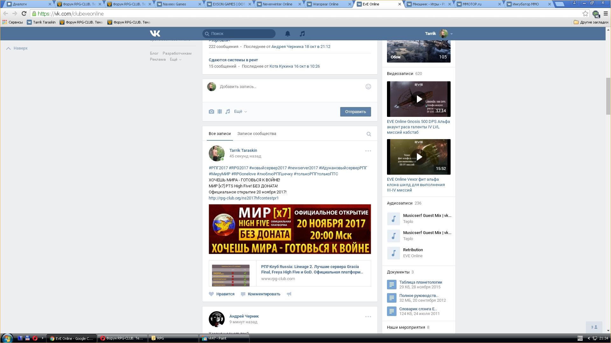Reload the page in browser
The width and height of the screenshot is (611, 343).
[x=24, y=14]
